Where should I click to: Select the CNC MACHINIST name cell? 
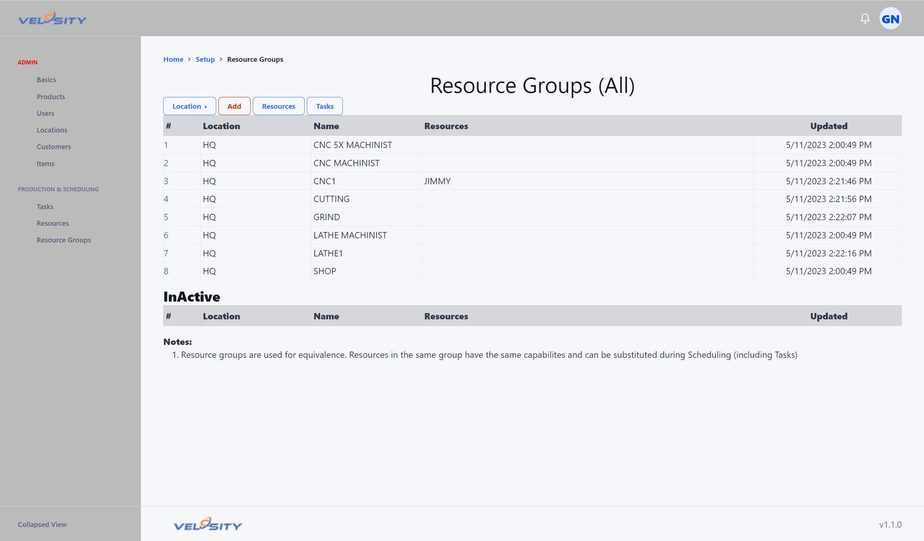click(x=366, y=163)
